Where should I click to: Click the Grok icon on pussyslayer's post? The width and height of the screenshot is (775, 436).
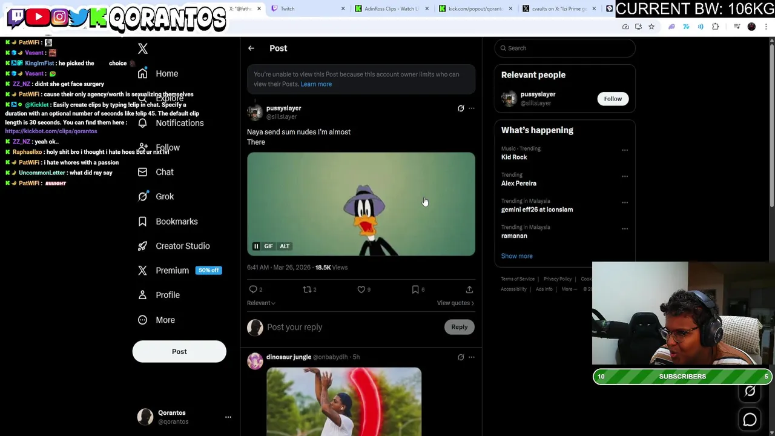(461, 108)
